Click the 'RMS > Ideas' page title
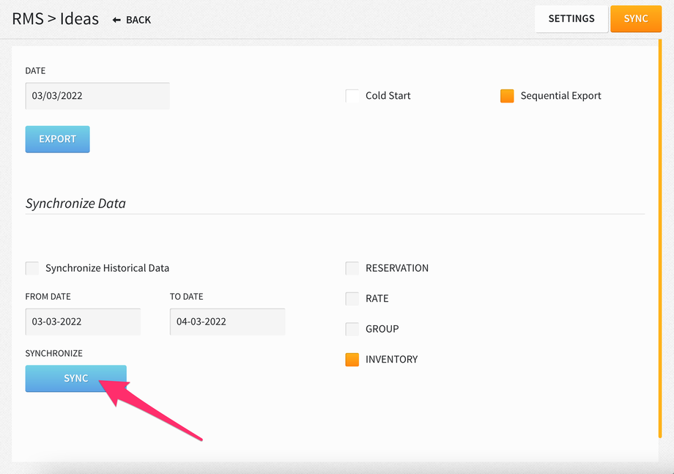674x474 pixels. (56, 19)
